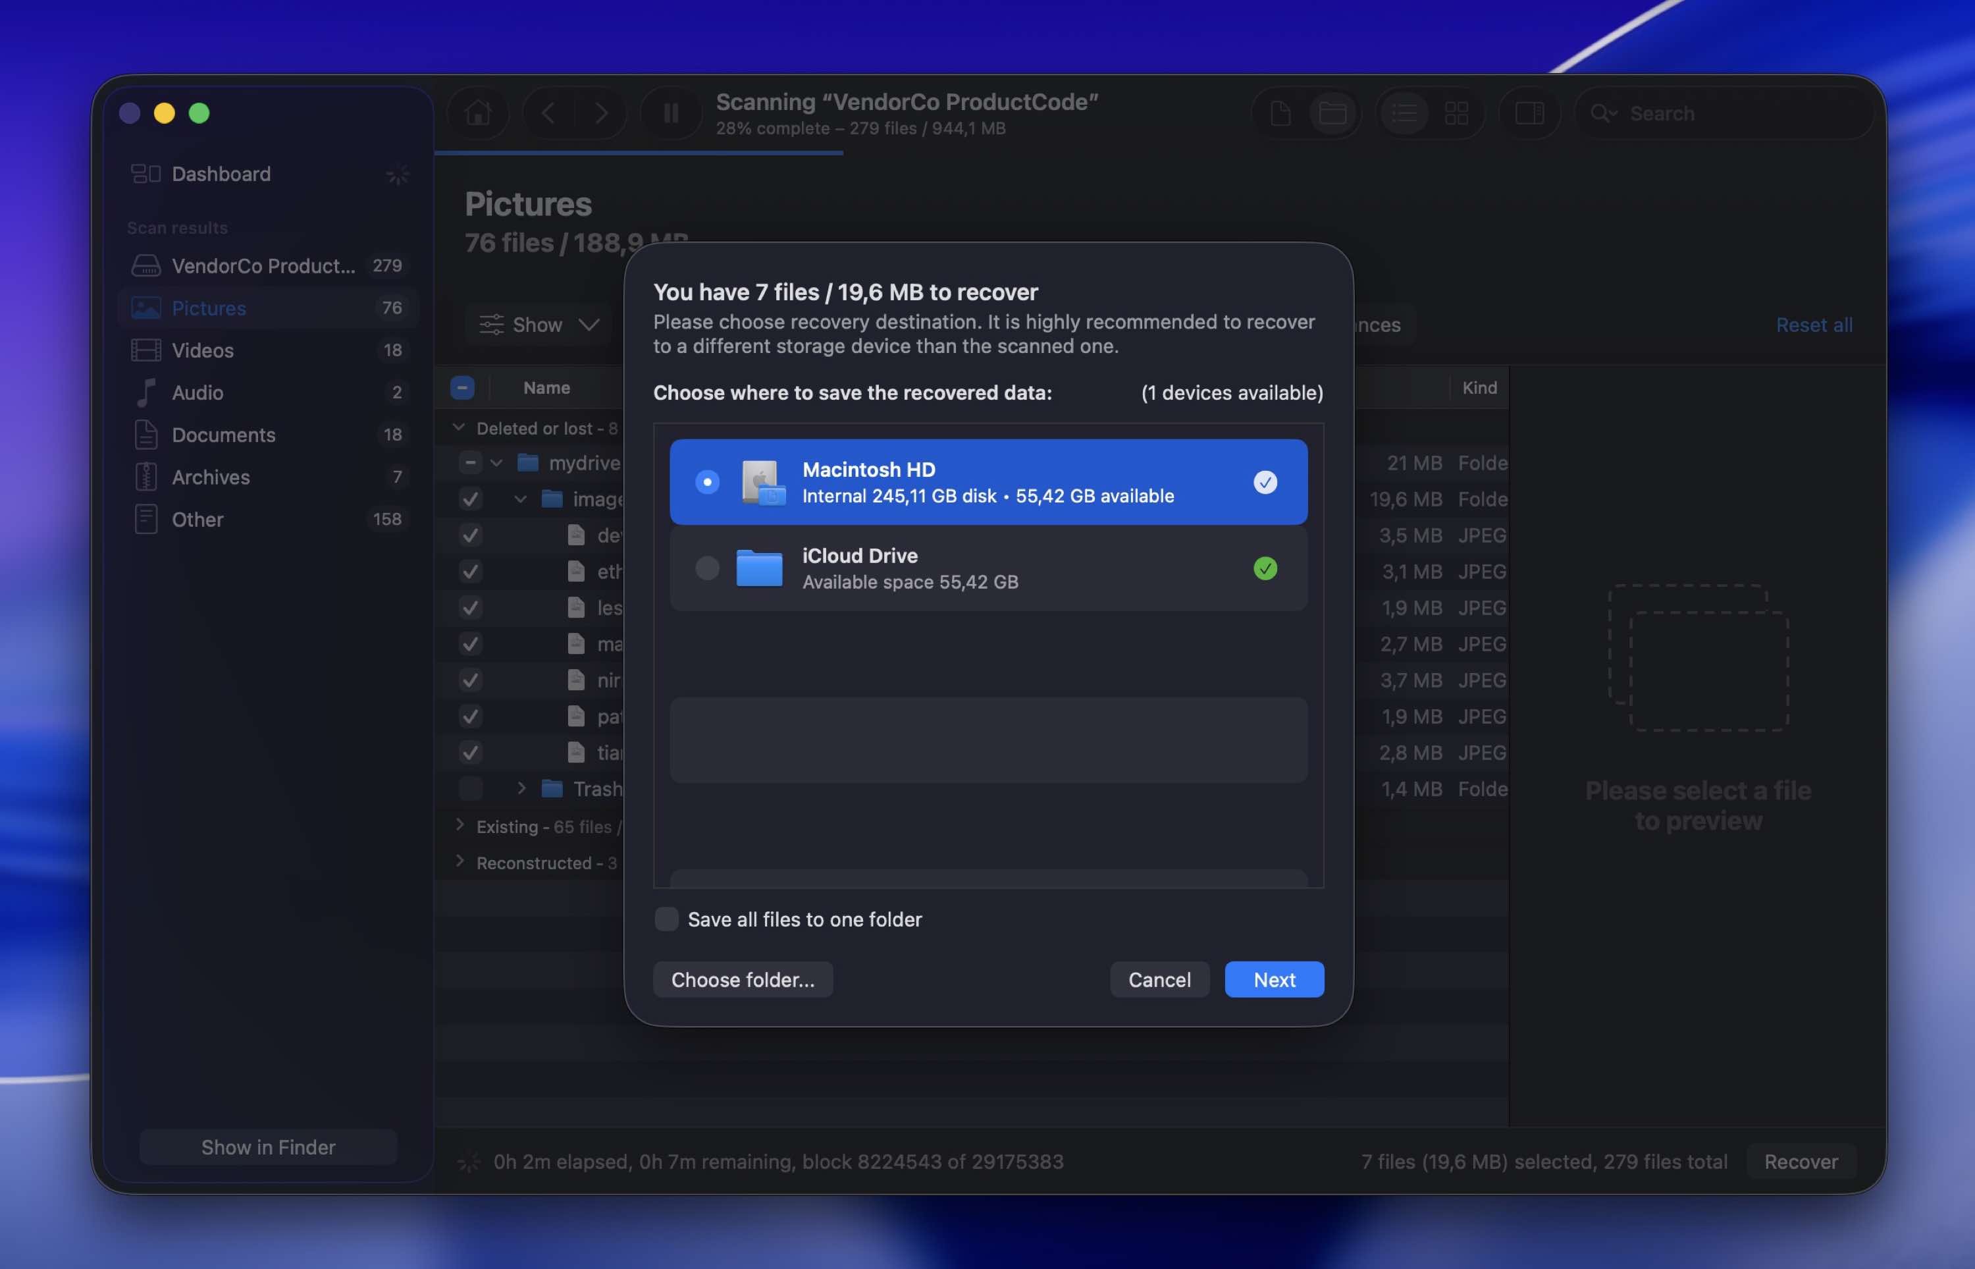This screenshot has height=1269, width=1975.
Task: Click Next to continue recovery
Action: point(1274,979)
